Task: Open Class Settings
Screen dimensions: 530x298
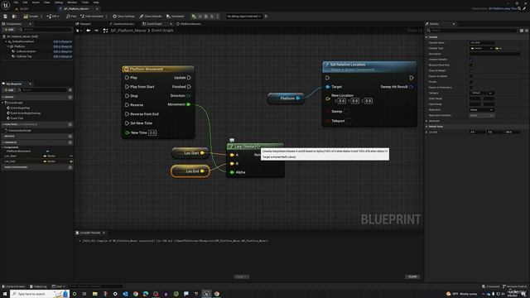Action: [123, 17]
